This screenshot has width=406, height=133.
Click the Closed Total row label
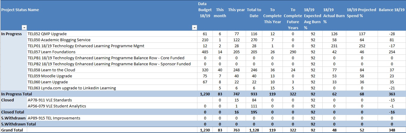pyautogui.click(x=12, y=112)
